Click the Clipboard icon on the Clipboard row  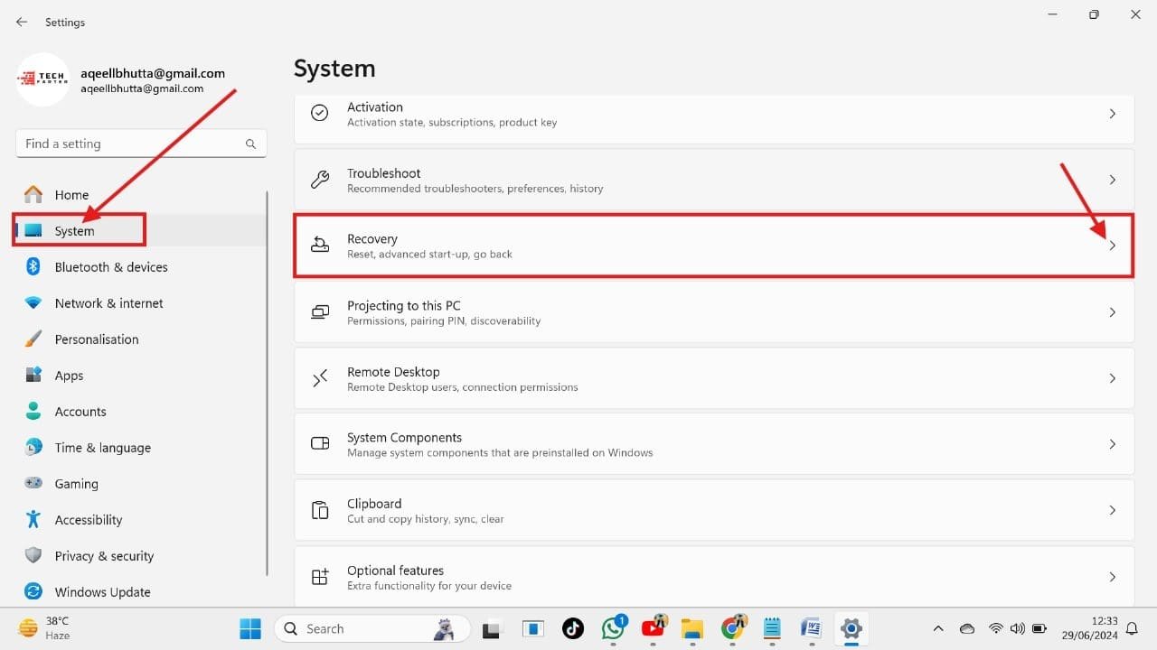point(320,510)
